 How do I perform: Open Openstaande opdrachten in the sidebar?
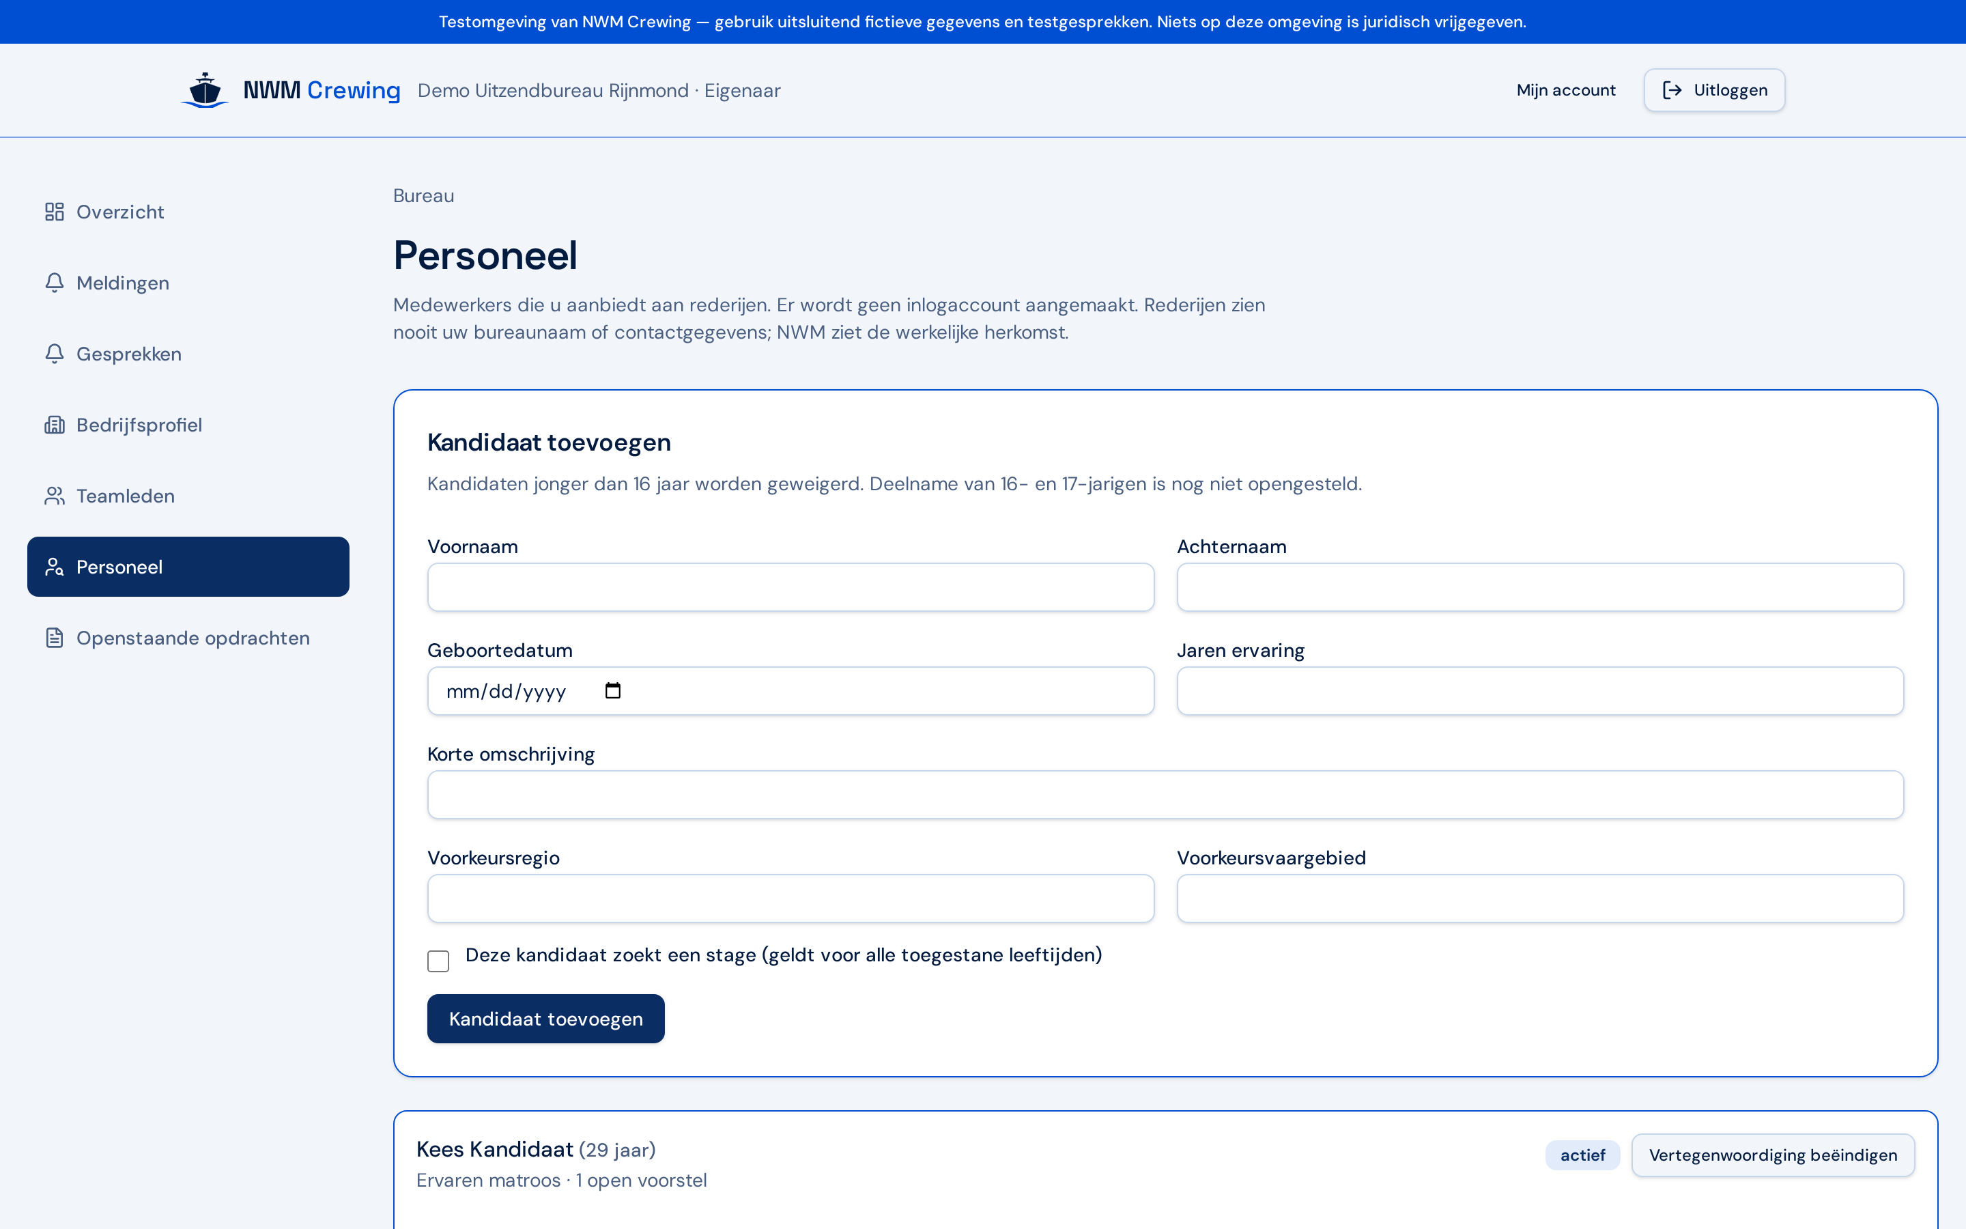pyautogui.click(x=188, y=638)
